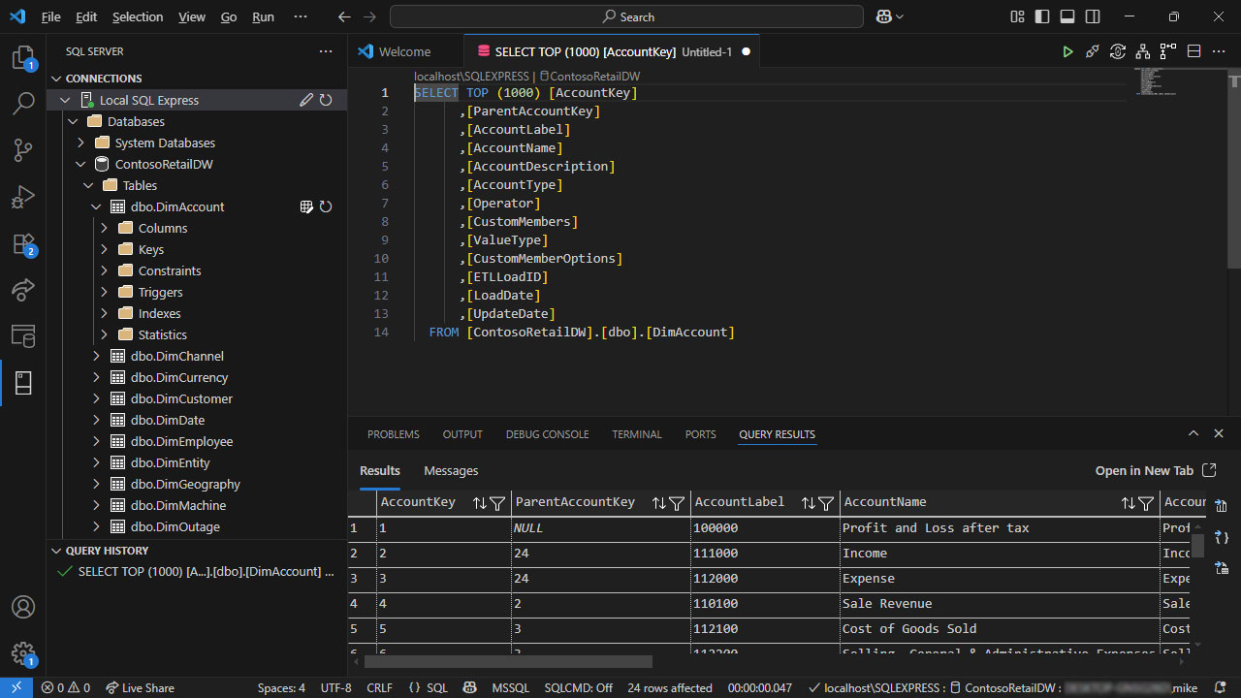Click select-rows icon on dbo.DimAccount row
The image size is (1241, 698).
coord(306,206)
